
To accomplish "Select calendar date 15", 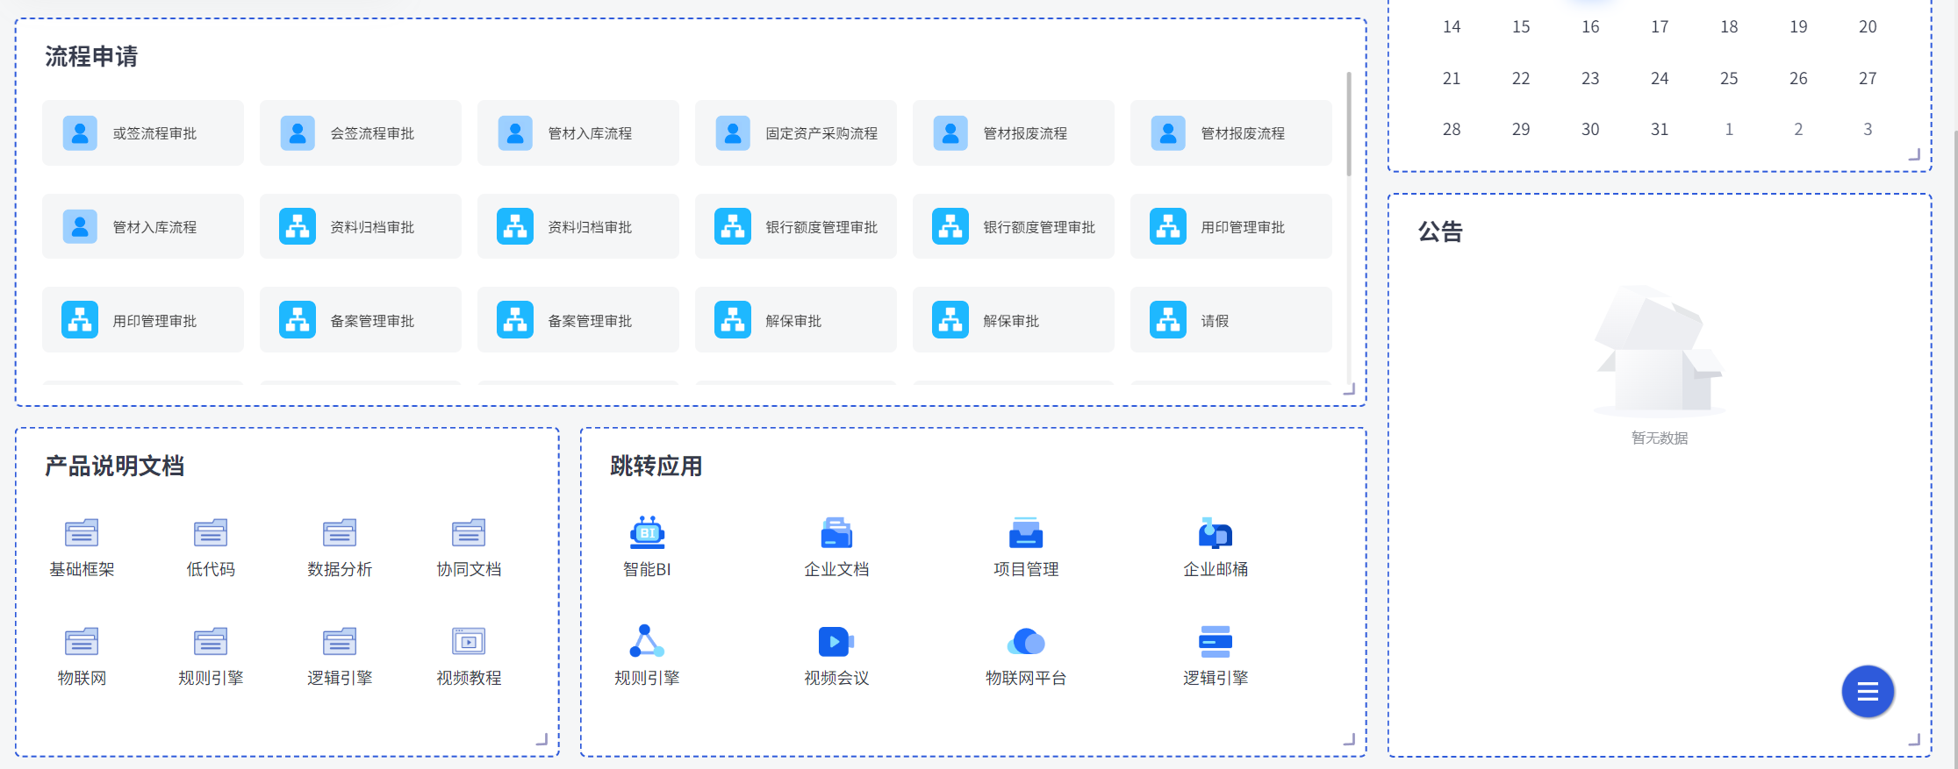I will click(1521, 27).
